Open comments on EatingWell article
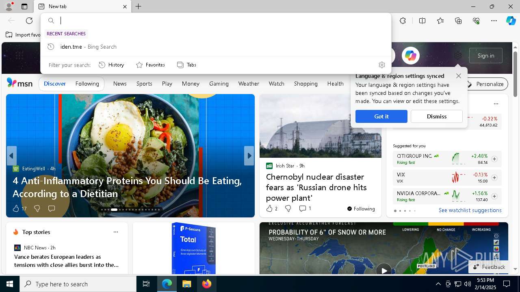 [x=52, y=208]
